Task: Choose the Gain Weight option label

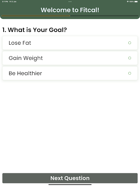Action: coord(26,58)
